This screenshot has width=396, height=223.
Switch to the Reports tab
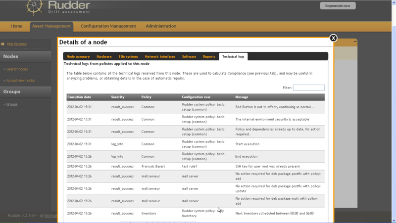tap(209, 56)
